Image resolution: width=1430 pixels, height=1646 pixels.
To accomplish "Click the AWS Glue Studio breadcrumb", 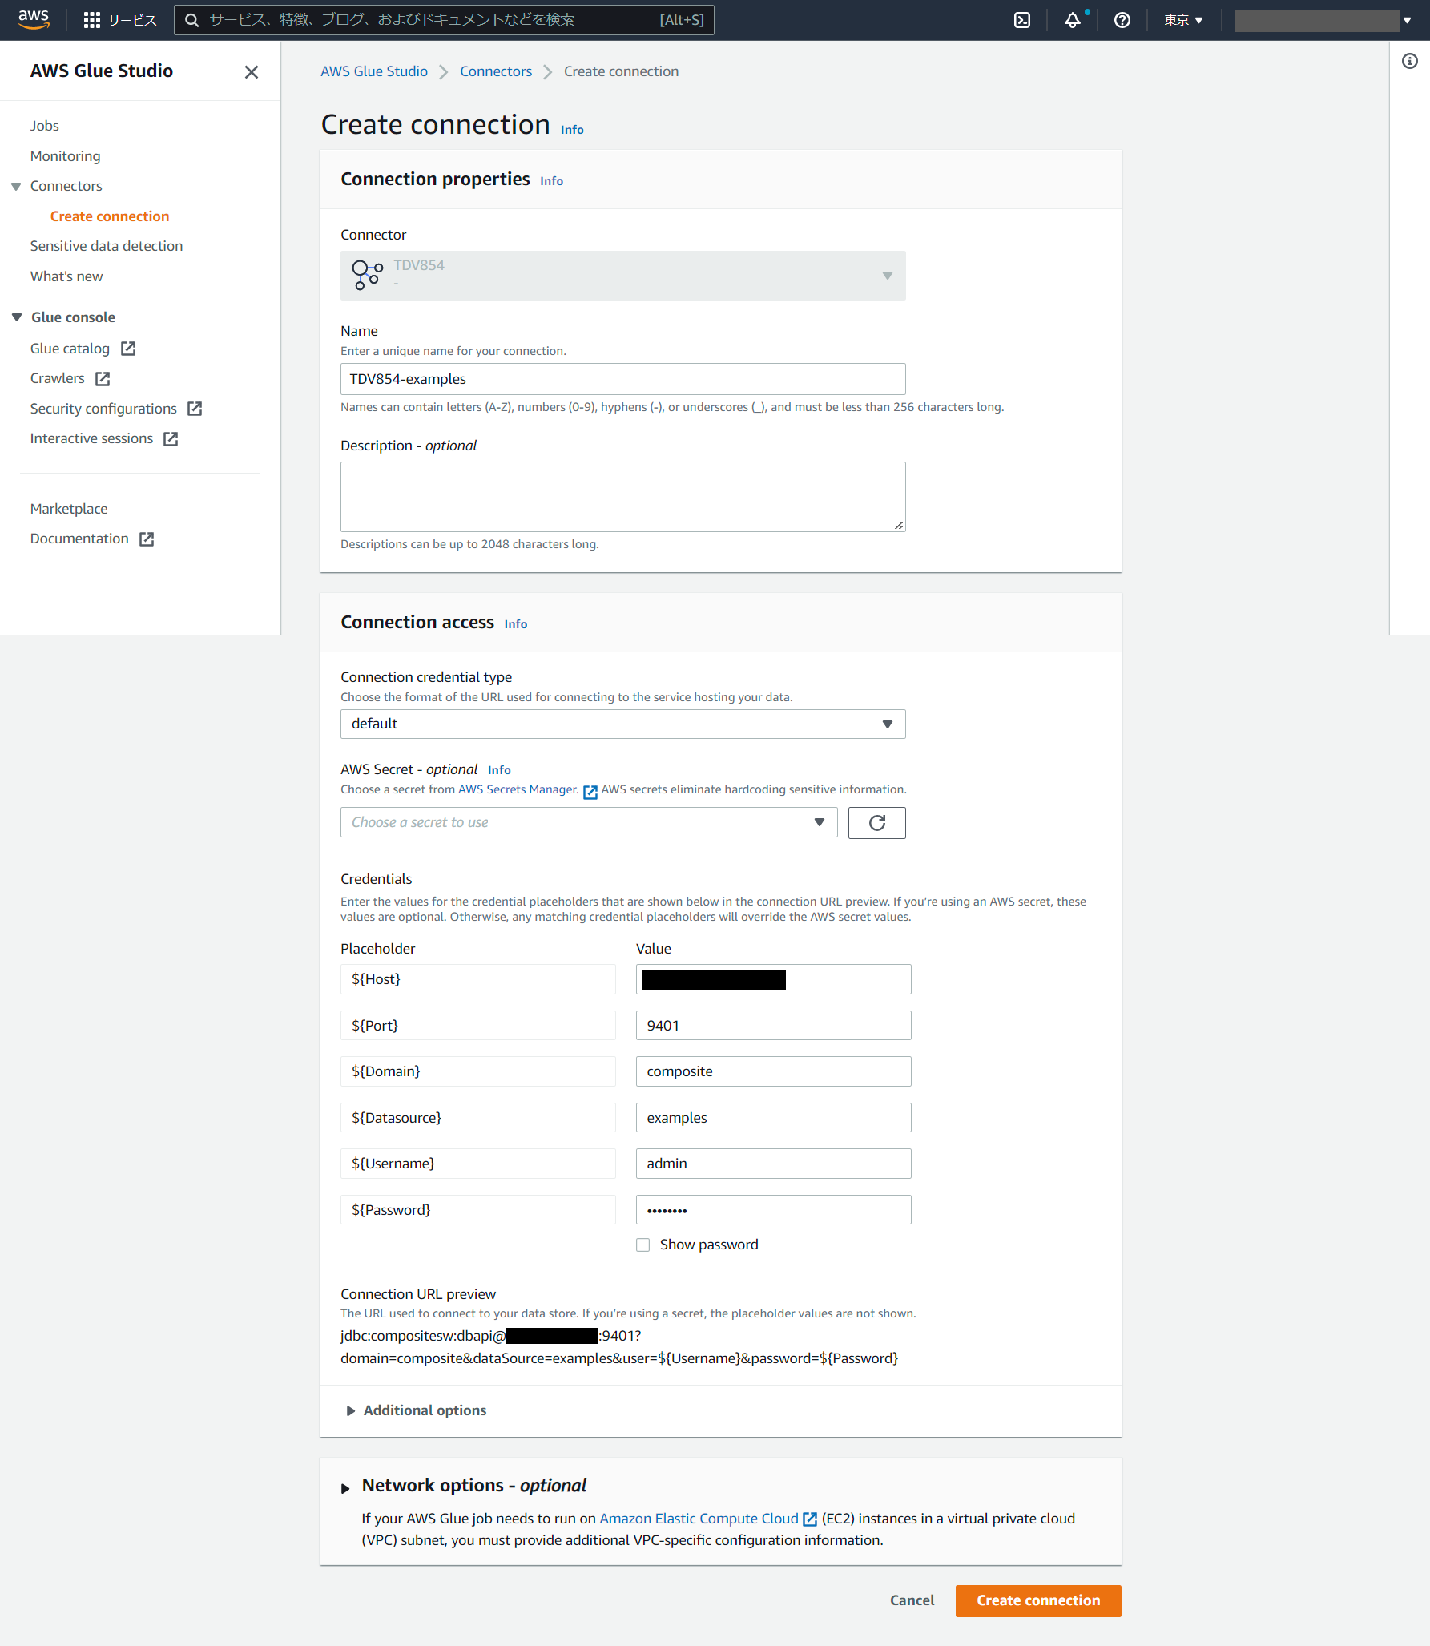I will click(374, 71).
